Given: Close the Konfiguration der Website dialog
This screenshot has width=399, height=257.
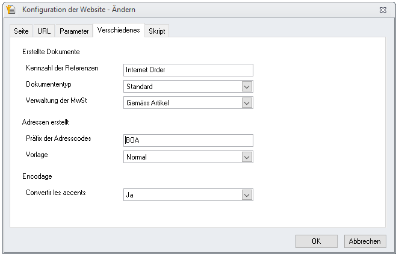Looking at the screenshot, I should [383, 10].
